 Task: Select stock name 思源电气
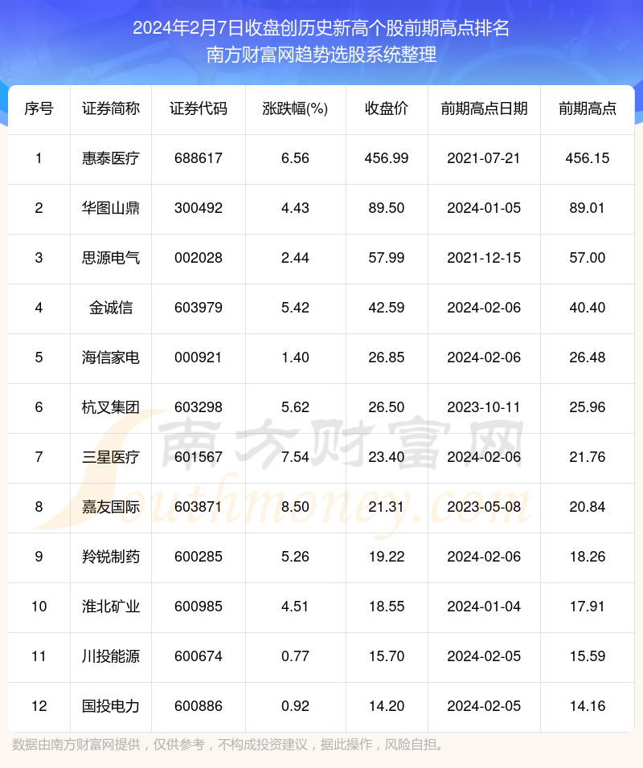[111, 258]
